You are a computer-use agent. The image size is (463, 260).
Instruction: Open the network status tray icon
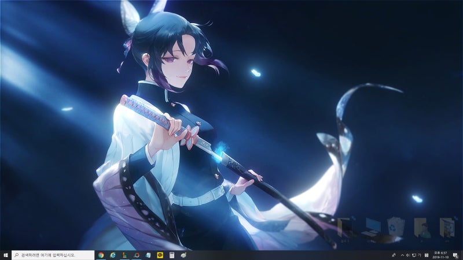(414, 255)
